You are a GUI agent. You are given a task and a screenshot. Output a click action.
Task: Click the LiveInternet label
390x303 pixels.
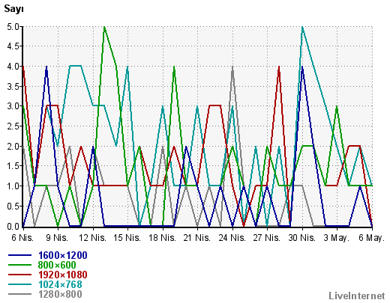[357, 296]
